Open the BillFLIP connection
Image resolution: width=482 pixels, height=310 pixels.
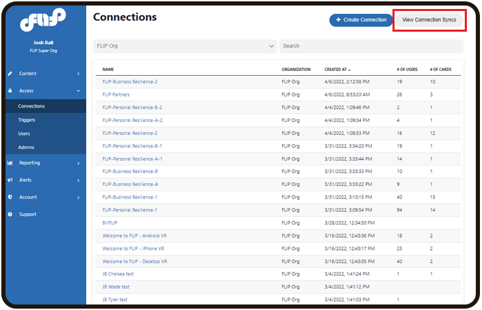pos(109,223)
